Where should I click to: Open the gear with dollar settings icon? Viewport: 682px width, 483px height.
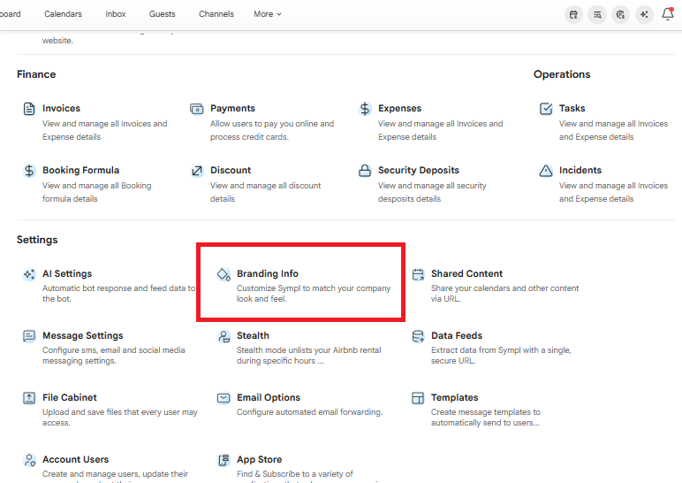click(x=620, y=14)
